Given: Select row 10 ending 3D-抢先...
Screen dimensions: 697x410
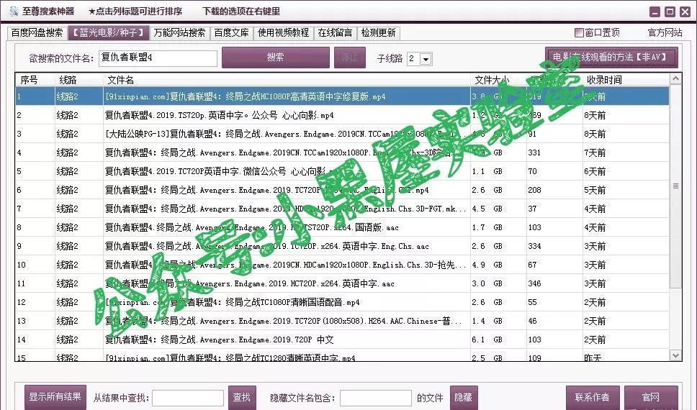Looking at the screenshot, I should click(x=342, y=264).
